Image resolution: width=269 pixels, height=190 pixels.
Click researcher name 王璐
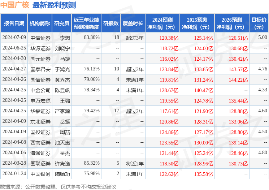(x=65, y=101)
